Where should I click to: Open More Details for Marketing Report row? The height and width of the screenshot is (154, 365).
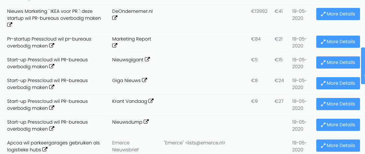[x=338, y=42]
